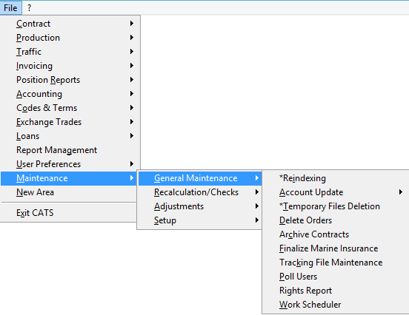Click arrow beside Setup
Viewport: 409px width, 315px height.
coord(257,220)
